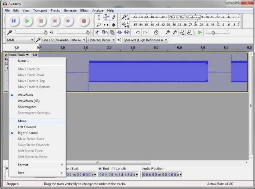255x189 pixels.
Task: Choose the Time Shift tool
Action: pyautogui.click(x=106, y=25)
